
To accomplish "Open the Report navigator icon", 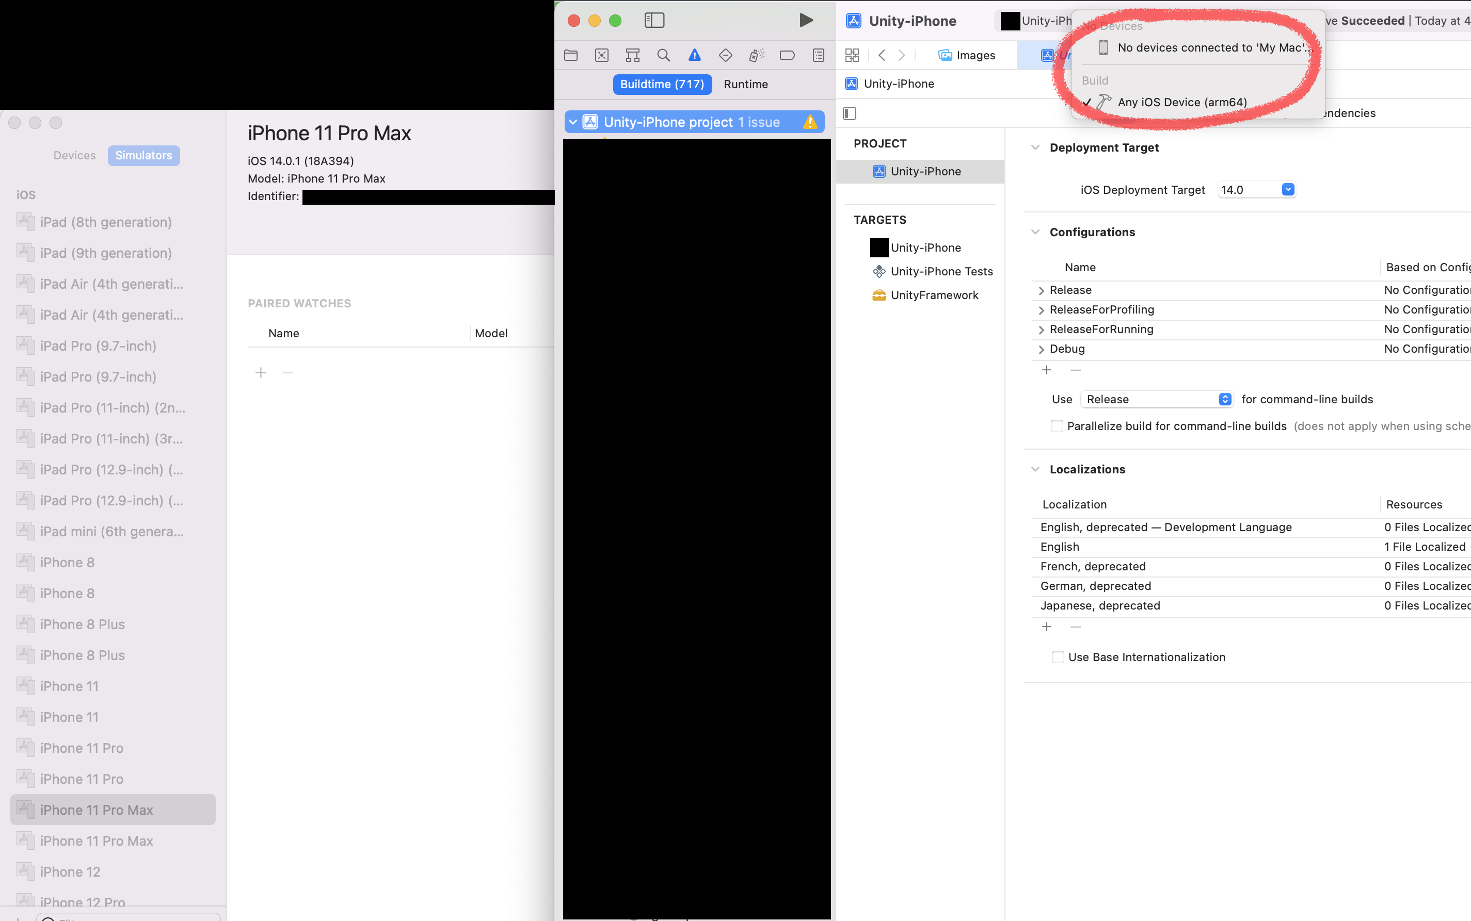I will (x=818, y=55).
